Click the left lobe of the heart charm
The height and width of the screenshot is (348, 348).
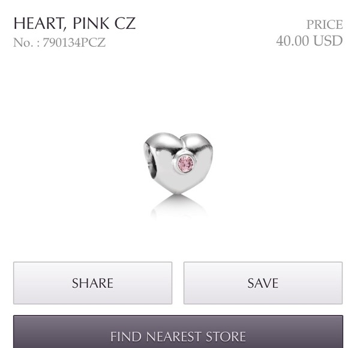(x=163, y=142)
